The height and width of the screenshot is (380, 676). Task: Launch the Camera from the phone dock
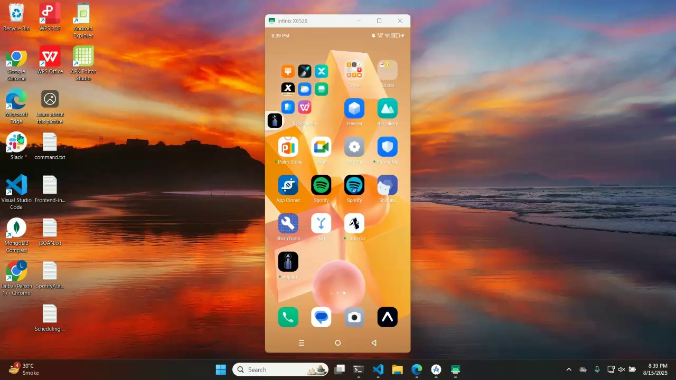pyautogui.click(x=354, y=317)
